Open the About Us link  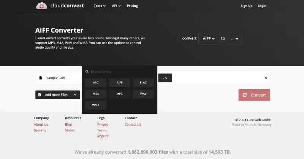pyautogui.click(x=41, y=124)
